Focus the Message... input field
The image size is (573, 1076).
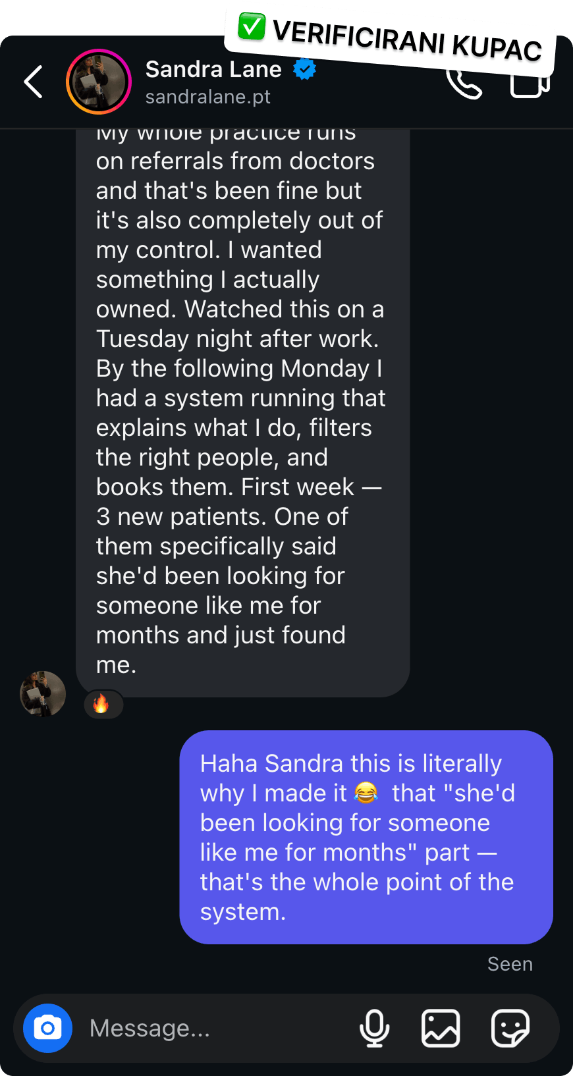(217, 1028)
